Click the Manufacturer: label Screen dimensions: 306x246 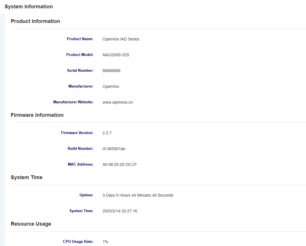81,86
